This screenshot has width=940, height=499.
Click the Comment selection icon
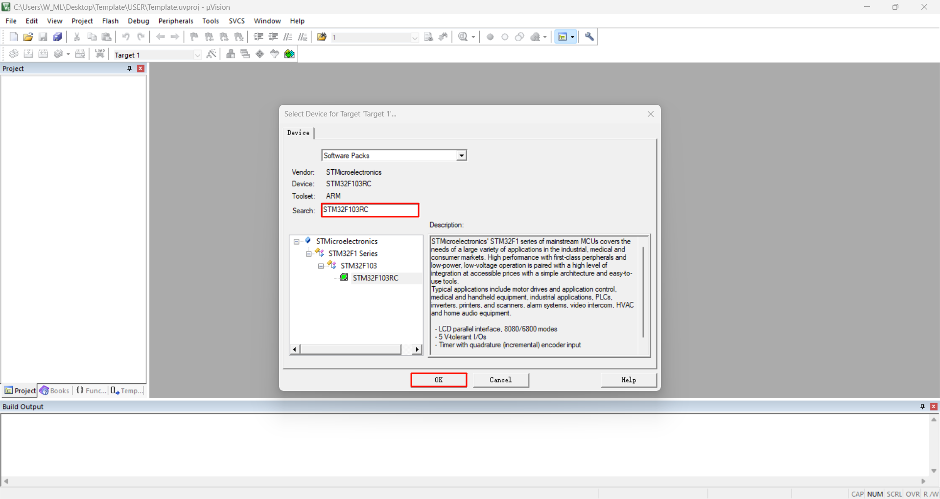pos(288,37)
